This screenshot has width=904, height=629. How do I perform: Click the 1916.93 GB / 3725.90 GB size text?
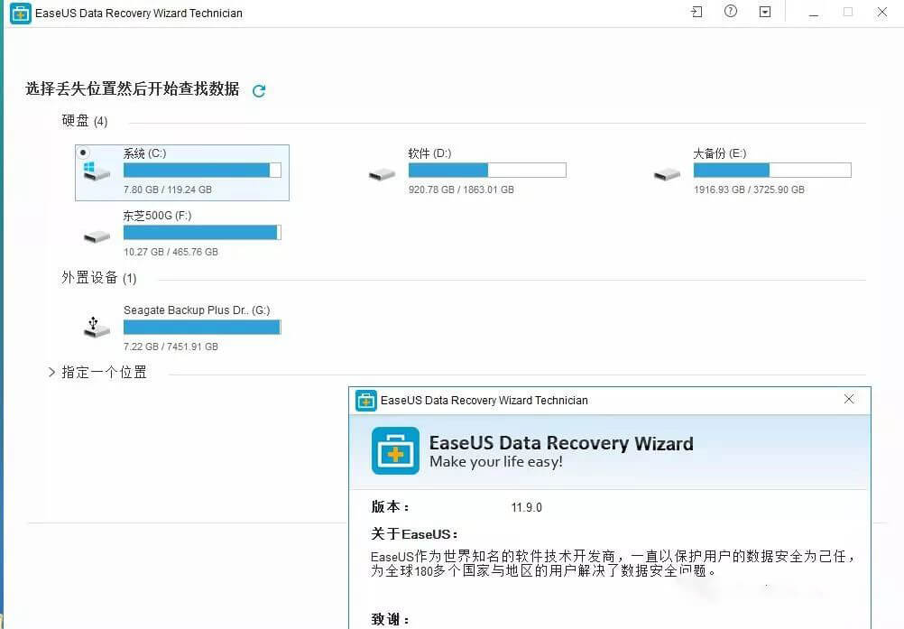click(749, 190)
